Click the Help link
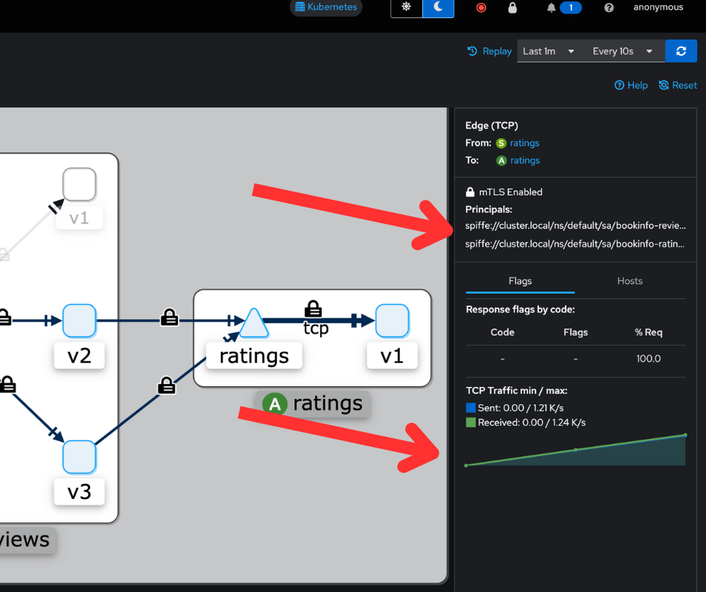 [x=631, y=86]
